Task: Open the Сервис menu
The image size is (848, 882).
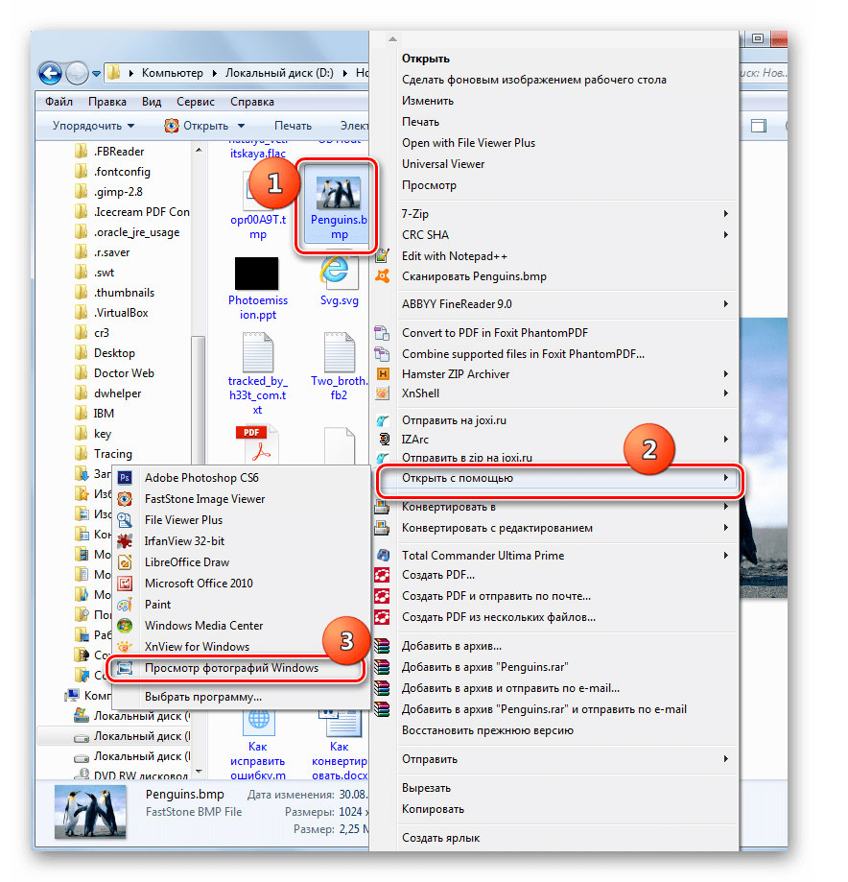Action: tap(195, 102)
